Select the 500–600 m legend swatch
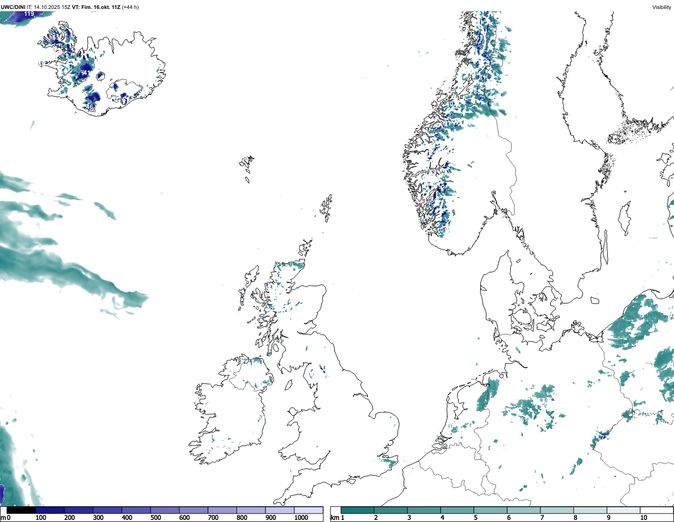Viewport: 674px width, 522px height. tap(165, 510)
